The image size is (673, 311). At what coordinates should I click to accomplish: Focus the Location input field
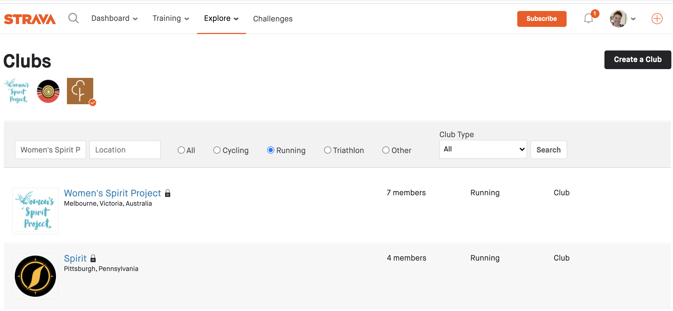[125, 150]
